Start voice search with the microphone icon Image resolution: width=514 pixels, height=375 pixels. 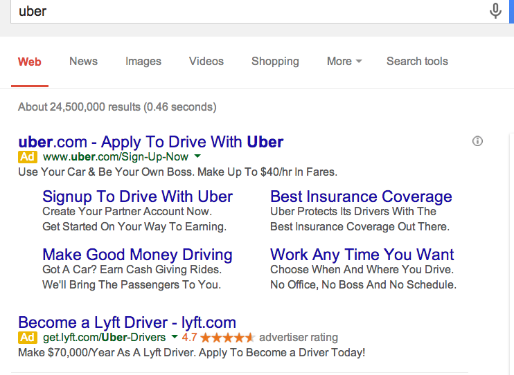(495, 11)
